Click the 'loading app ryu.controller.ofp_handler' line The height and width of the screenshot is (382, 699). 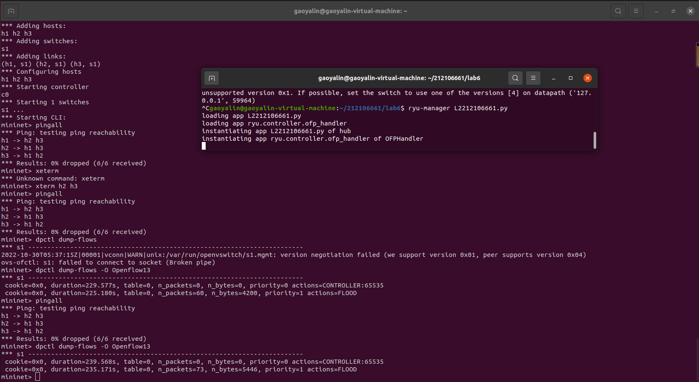tap(275, 123)
